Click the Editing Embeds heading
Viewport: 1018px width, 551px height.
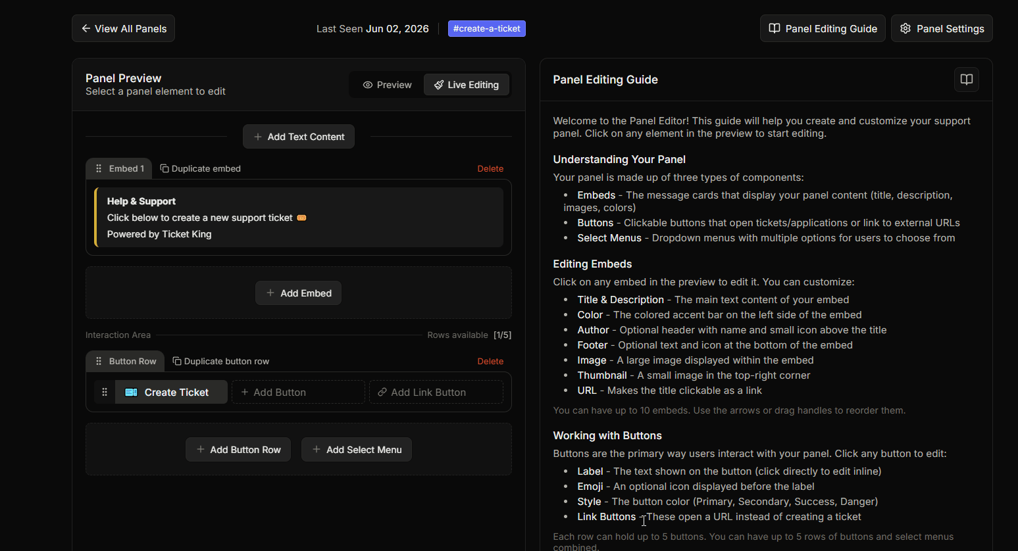click(592, 264)
